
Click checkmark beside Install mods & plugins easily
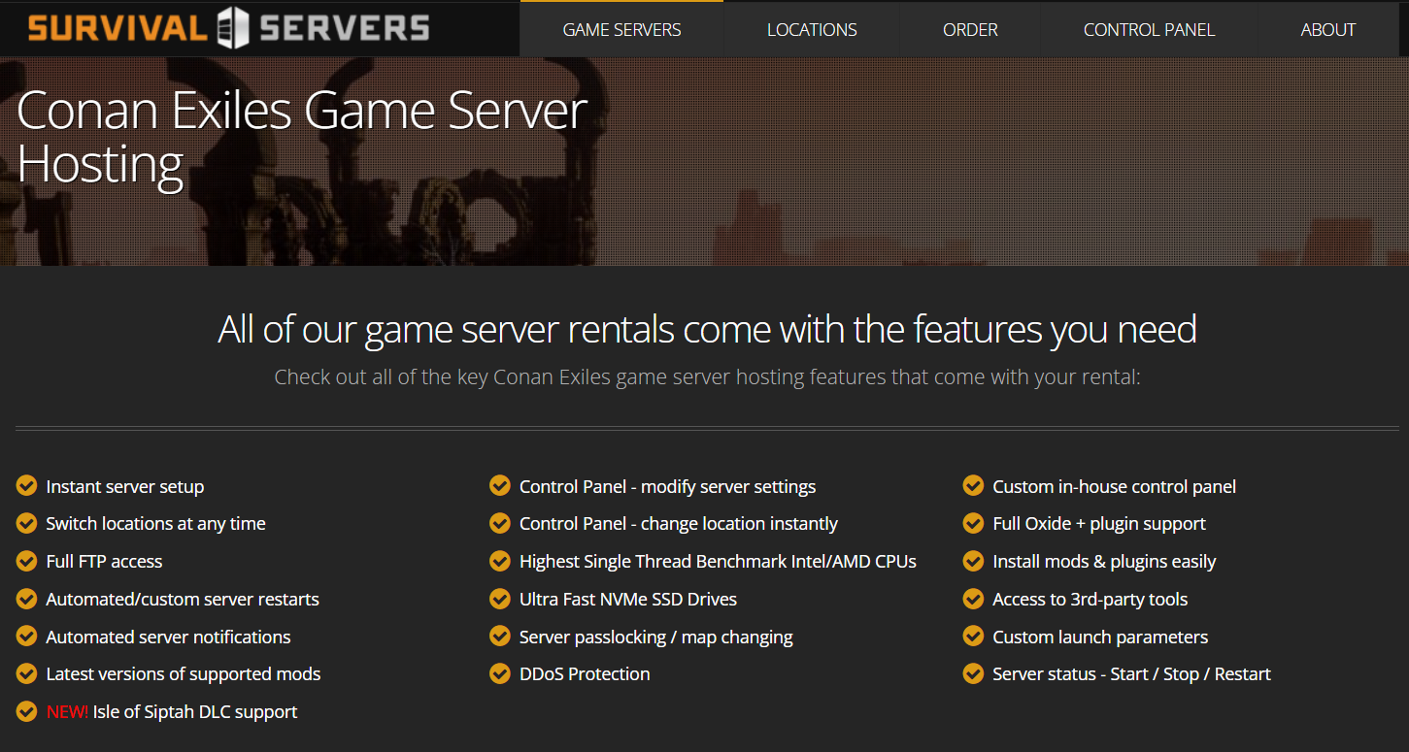tap(974, 561)
